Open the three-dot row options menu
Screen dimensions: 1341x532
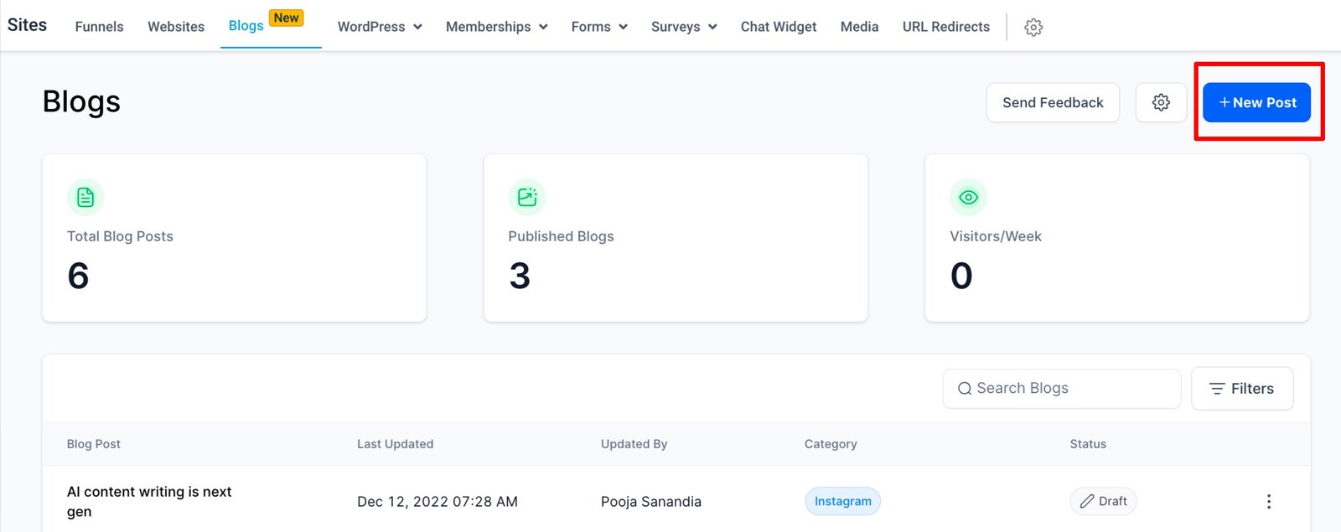pos(1268,501)
